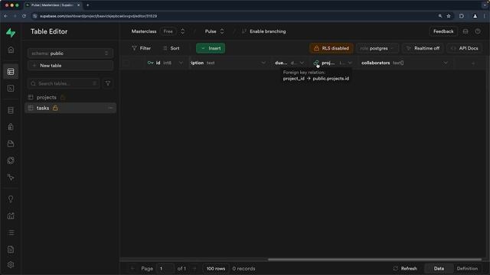This screenshot has width=490, height=275.
Task: Open Realtime sidebar icon
Action: click(x=11, y=177)
